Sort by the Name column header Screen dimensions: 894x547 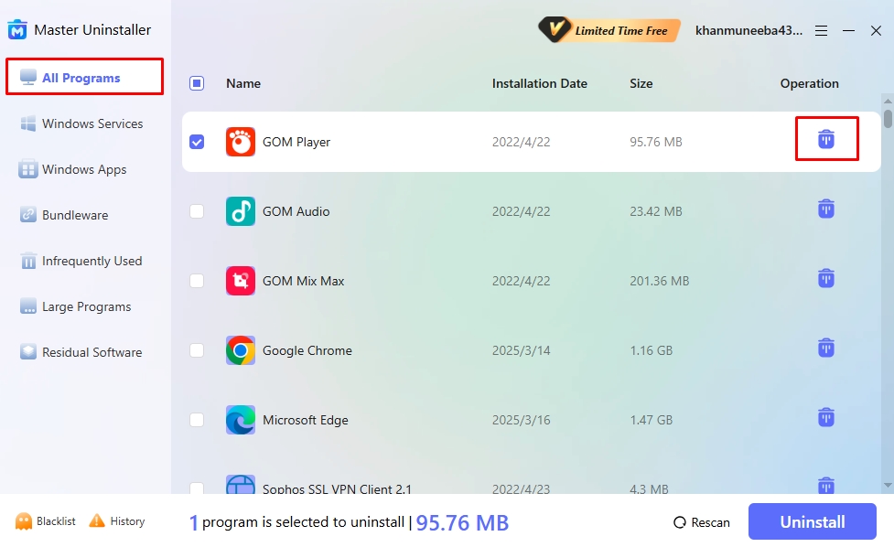[x=243, y=83]
